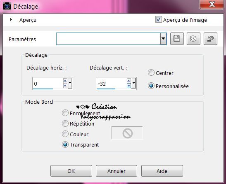Click the PaintShop camera icon in title bar
The height and width of the screenshot is (184, 226).
point(7,6)
